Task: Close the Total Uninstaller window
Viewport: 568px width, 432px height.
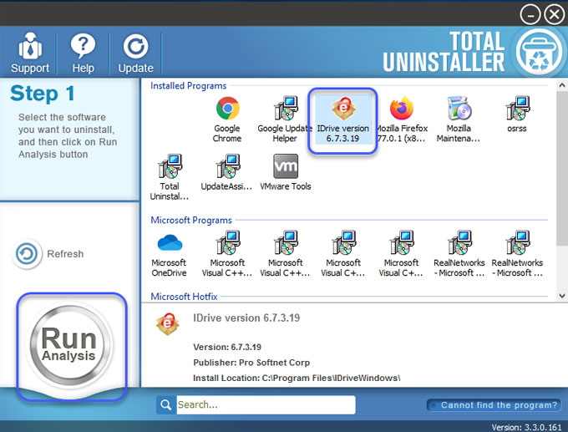Action: point(555,15)
